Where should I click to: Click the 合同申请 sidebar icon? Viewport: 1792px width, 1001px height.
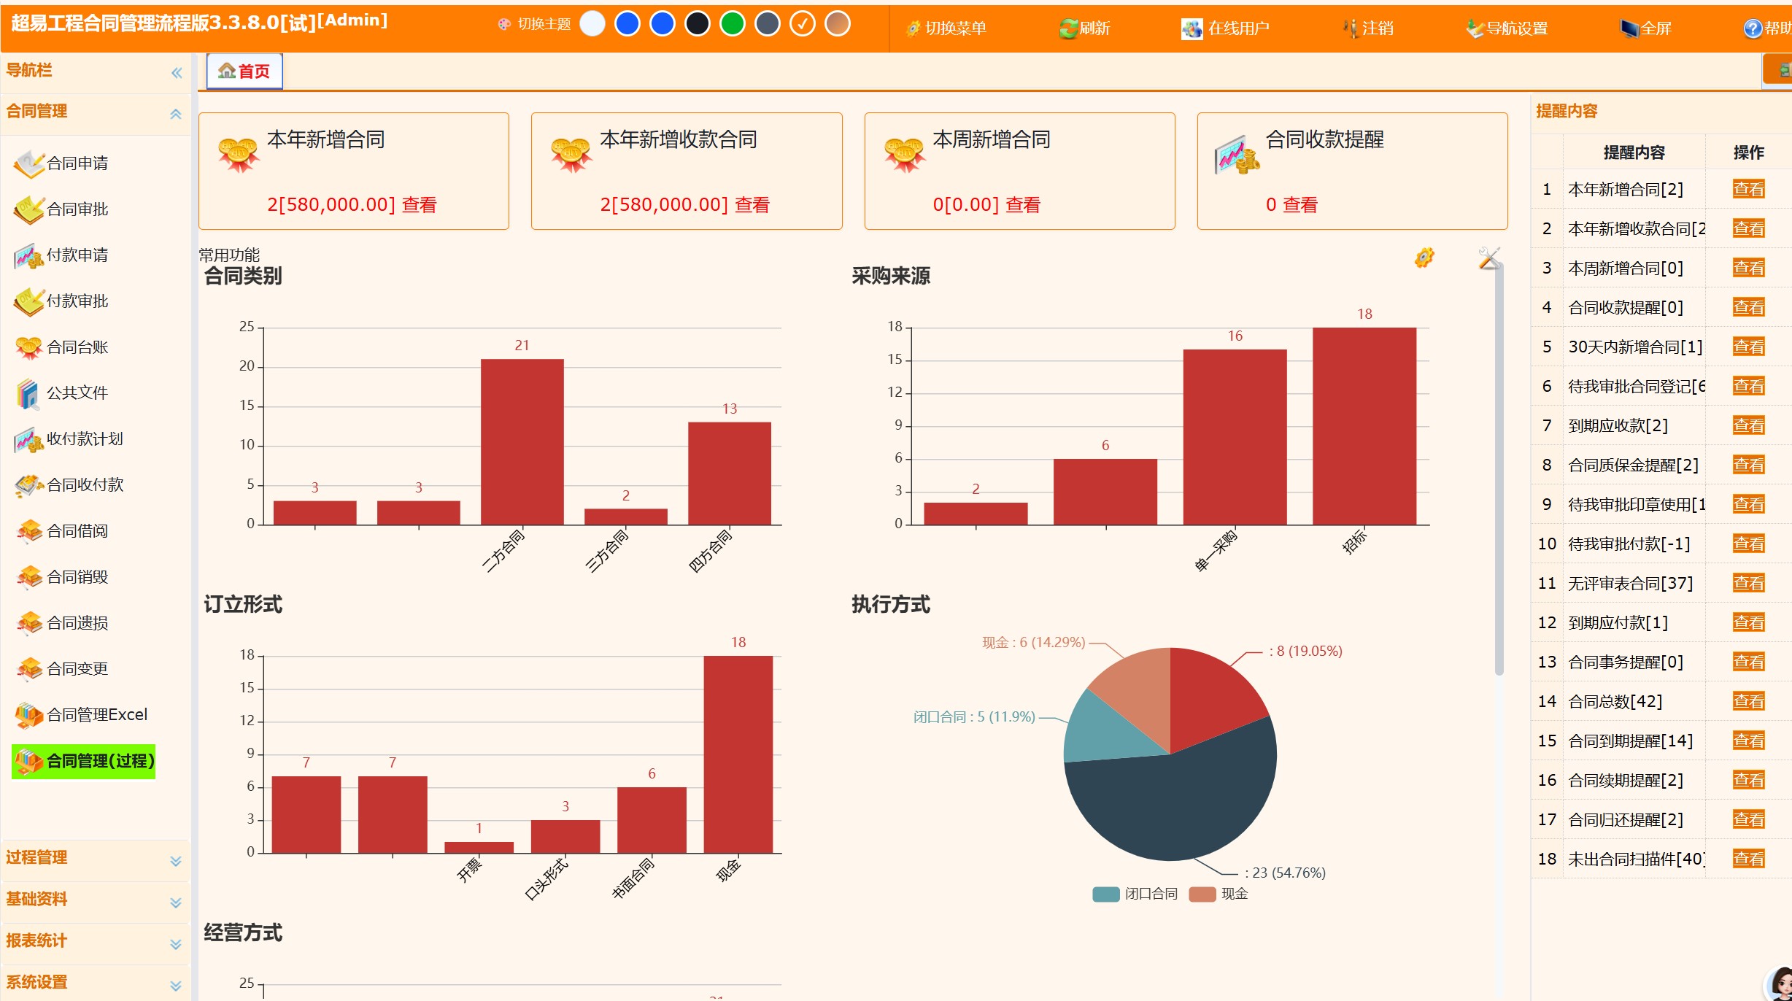(29, 163)
